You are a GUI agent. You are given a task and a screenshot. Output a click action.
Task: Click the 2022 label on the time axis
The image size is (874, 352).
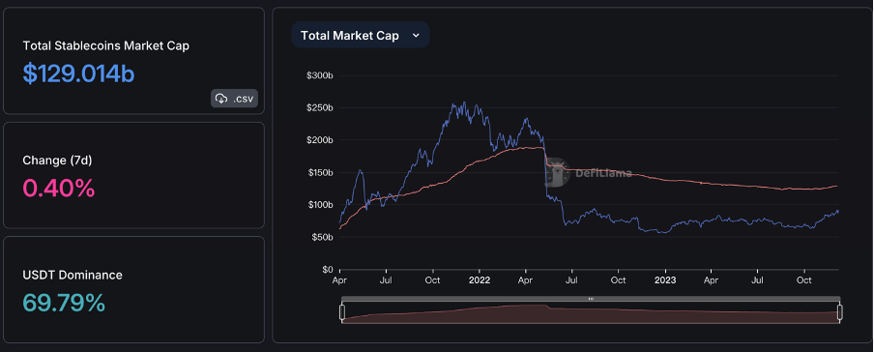point(480,279)
